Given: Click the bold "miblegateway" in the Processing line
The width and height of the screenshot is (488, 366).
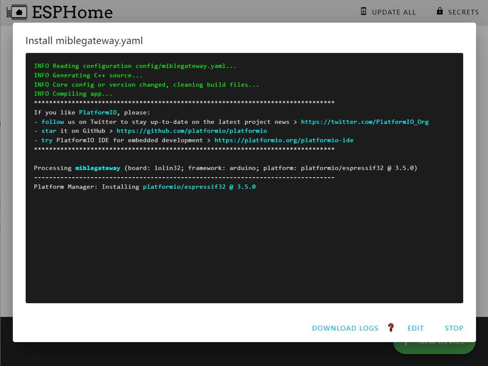Looking at the screenshot, I should click(x=98, y=168).
